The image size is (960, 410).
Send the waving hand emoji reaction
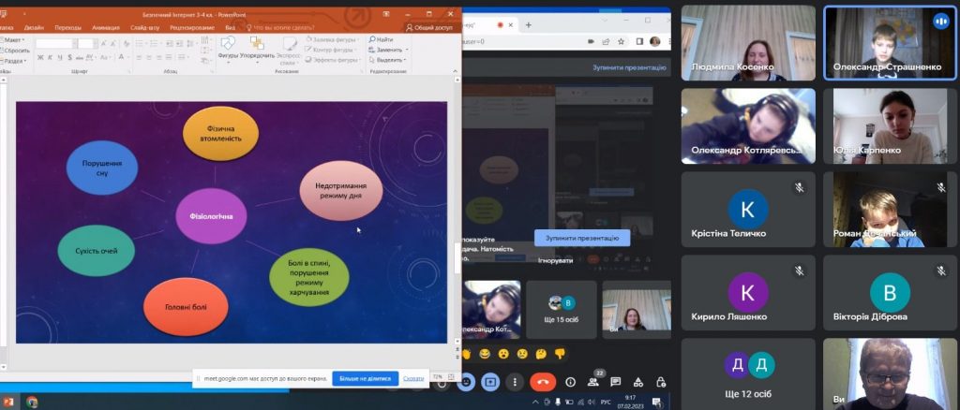[x=467, y=354]
